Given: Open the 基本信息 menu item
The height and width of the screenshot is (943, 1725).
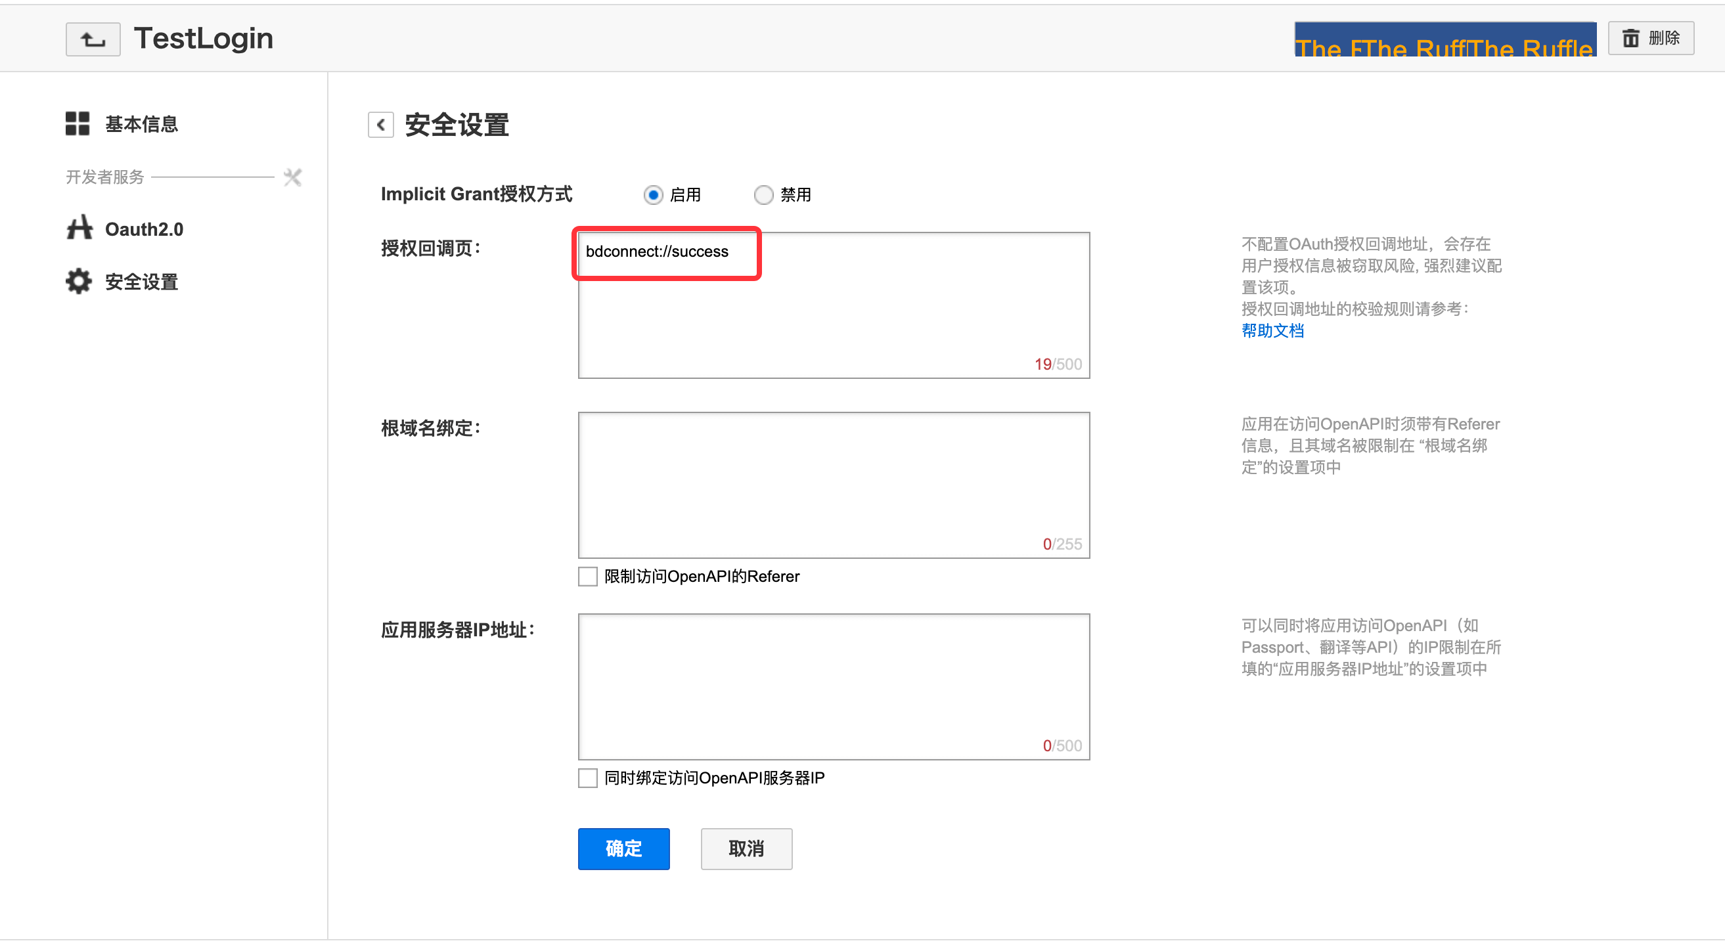Looking at the screenshot, I should tap(141, 125).
